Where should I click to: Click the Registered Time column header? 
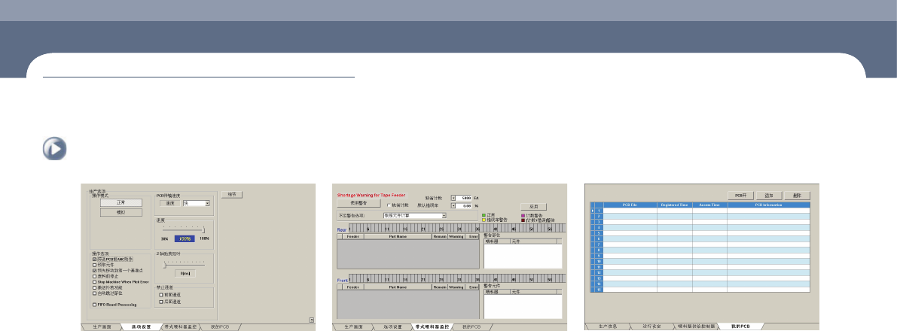click(x=675, y=205)
